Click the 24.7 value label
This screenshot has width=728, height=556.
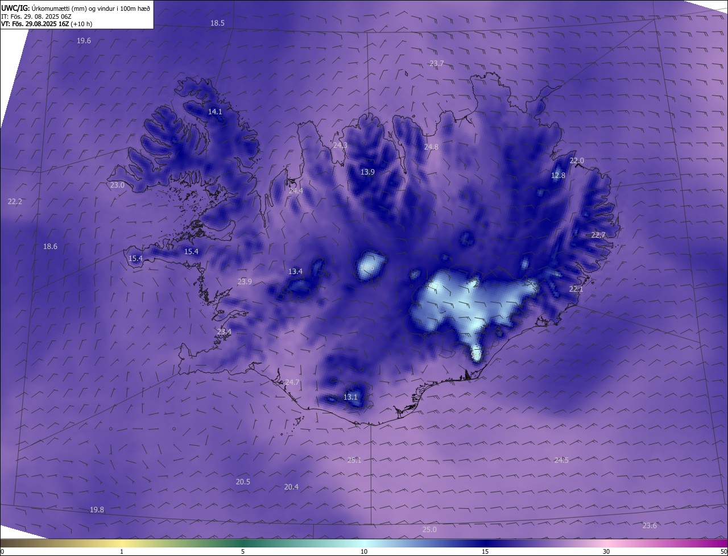coord(292,383)
